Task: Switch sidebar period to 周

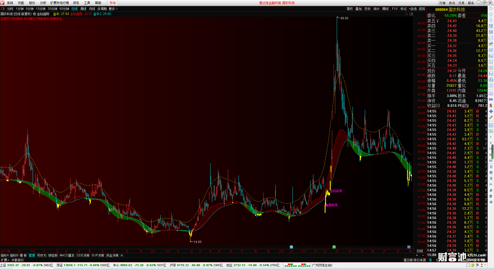Action: click(x=491, y=173)
